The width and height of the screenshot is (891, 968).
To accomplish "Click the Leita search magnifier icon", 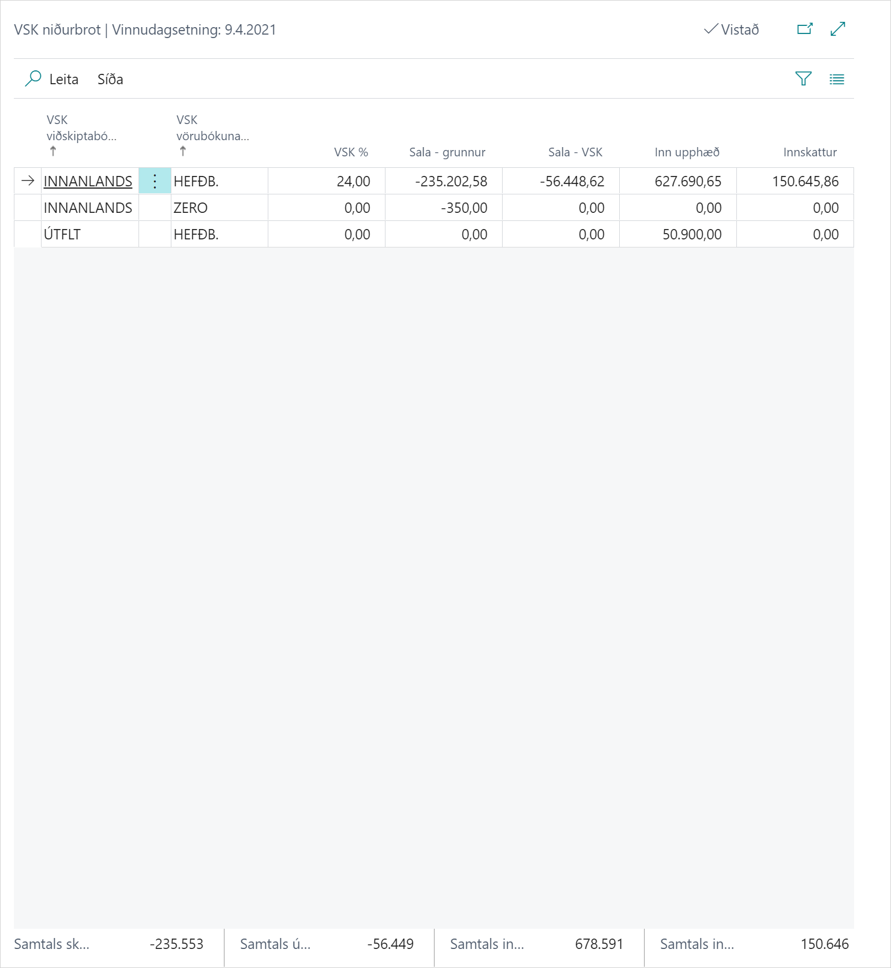I will tap(33, 78).
